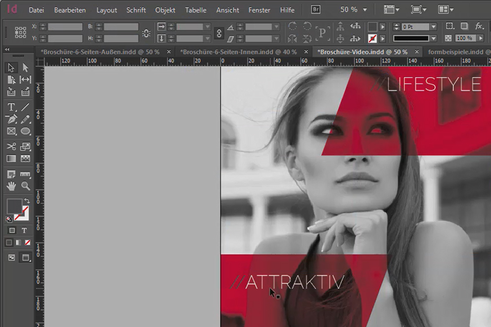Viewport: 491px width, 327px height.
Task: Activate the Scissors tool
Action: 11,146
